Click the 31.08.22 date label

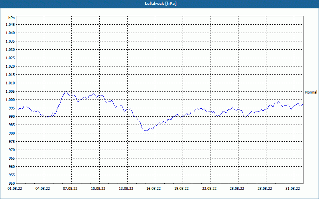pyautogui.click(x=293, y=189)
